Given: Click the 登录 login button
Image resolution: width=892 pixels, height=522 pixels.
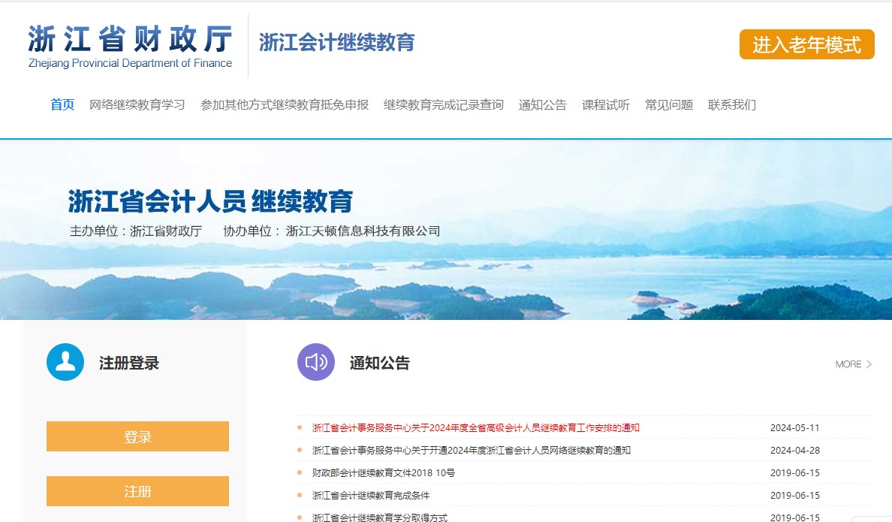Looking at the screenshot, I should click(137, 436).
